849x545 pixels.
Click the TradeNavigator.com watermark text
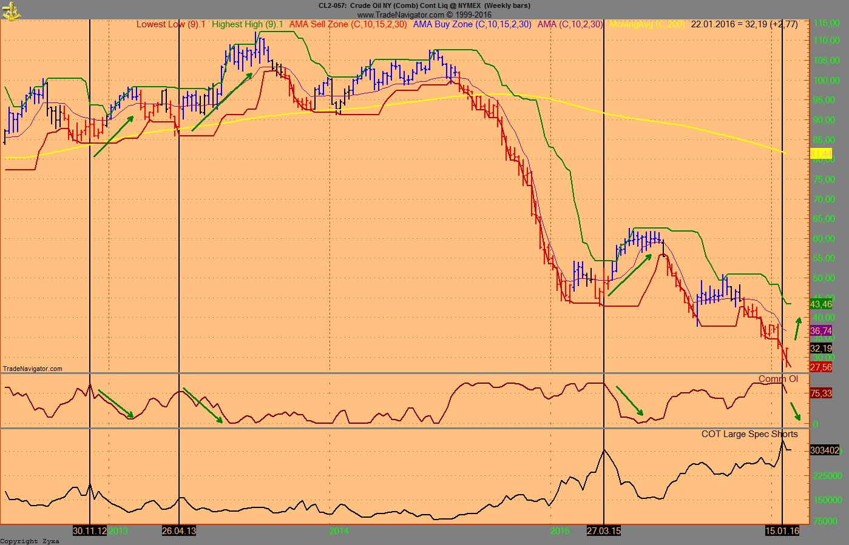point(32,369)
